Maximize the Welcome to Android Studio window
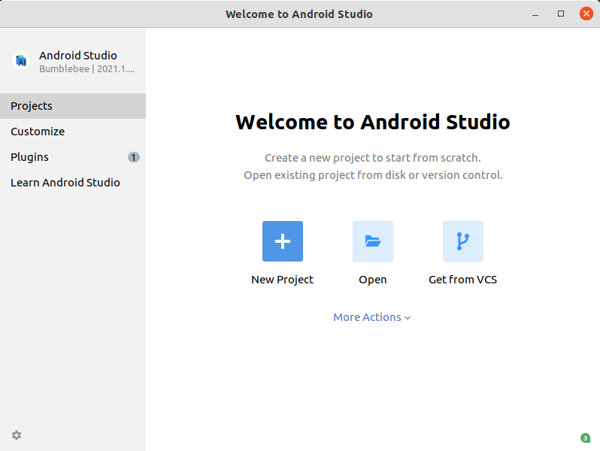 point(560,14)
